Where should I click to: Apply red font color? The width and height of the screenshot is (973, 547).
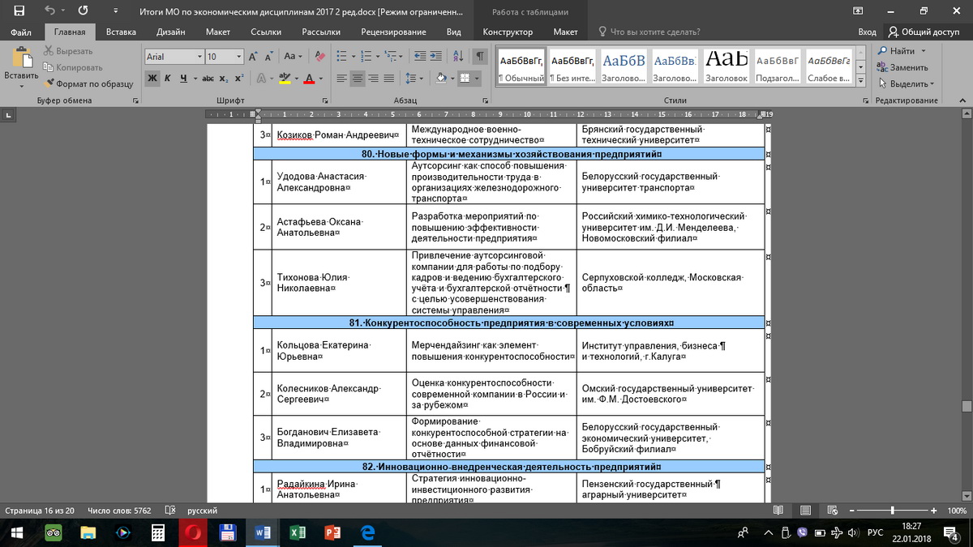coord(308,79)
